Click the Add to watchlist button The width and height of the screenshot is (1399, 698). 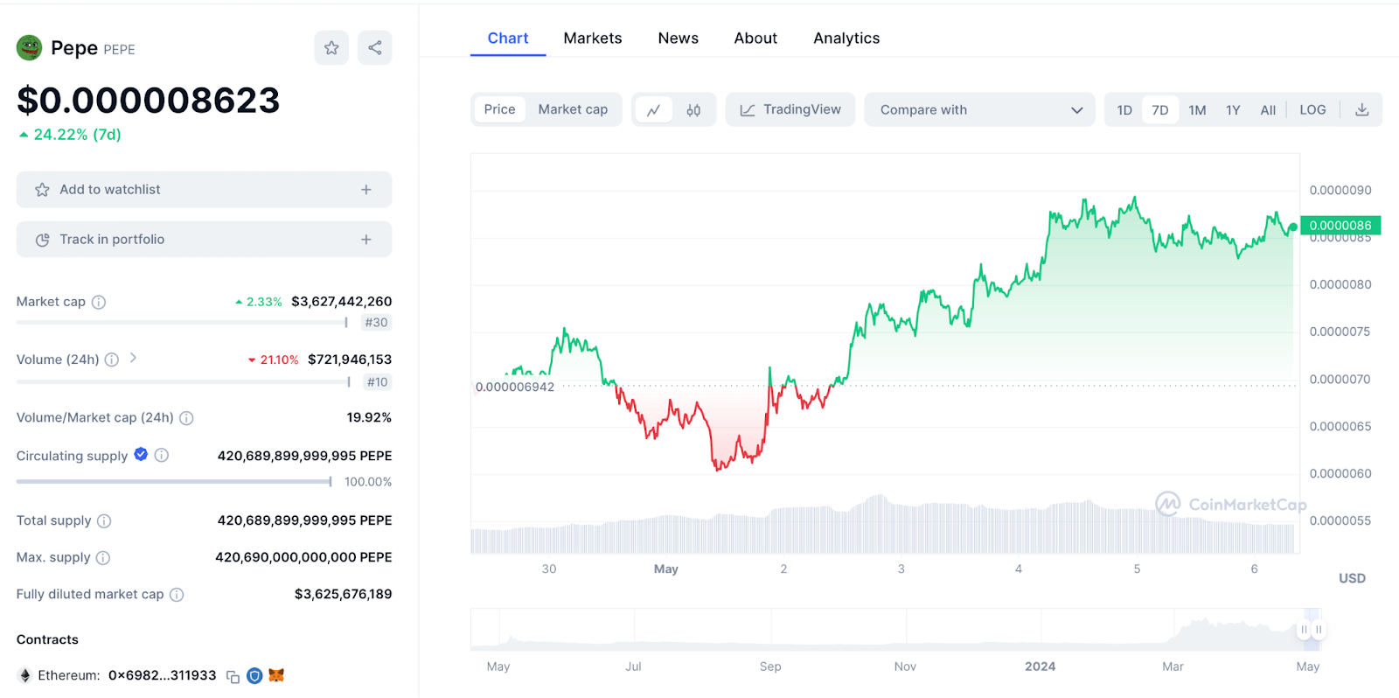coord(204,190)
